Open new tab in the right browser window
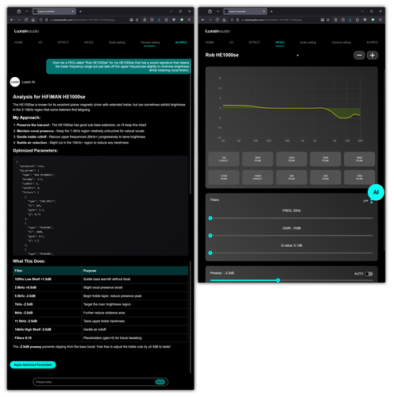 pyautogui.click(x=272, y=11)
